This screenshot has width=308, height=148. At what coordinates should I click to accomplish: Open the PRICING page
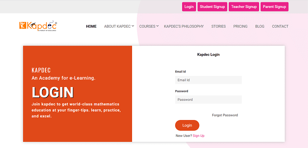(240, 26)
